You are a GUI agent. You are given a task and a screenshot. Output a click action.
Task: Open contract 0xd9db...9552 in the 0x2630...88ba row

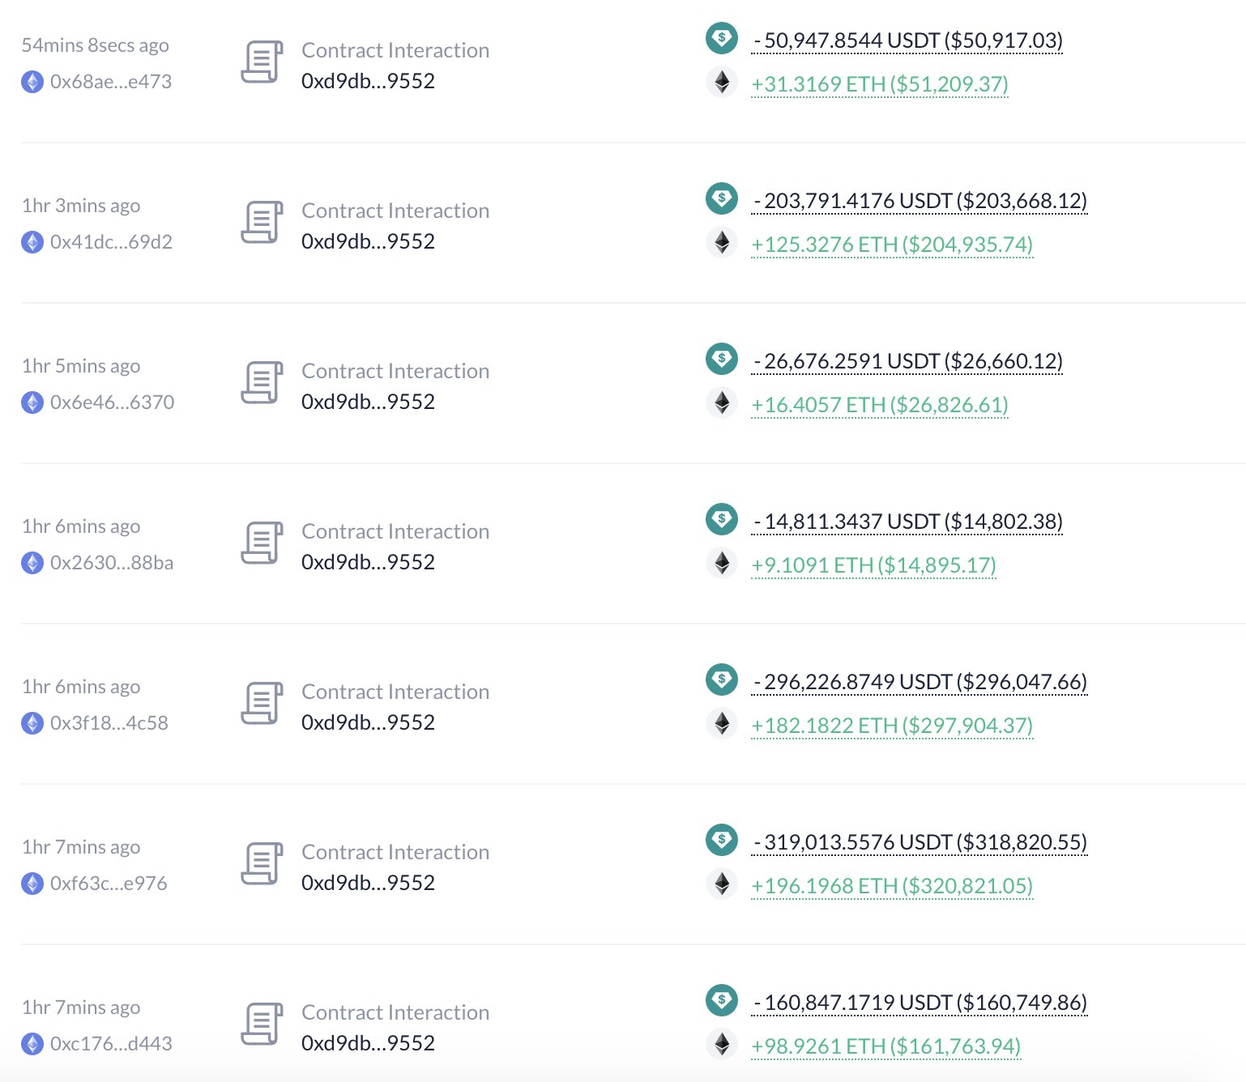pyautogui.click(x=368, y=562)
